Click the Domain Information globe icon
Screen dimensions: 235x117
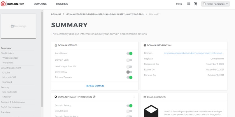point(145,45)
